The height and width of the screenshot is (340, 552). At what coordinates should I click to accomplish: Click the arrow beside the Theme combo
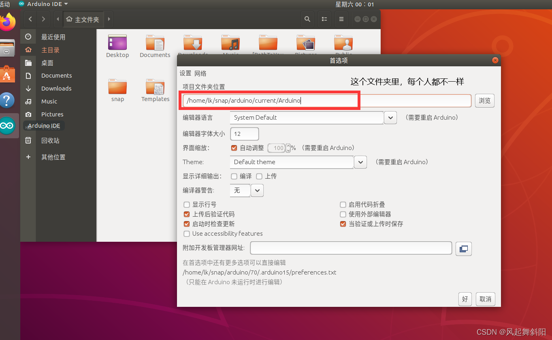(360, 162)
